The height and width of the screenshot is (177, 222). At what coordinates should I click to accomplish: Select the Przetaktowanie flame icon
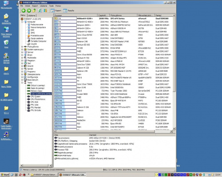click(x=29, y=35)
